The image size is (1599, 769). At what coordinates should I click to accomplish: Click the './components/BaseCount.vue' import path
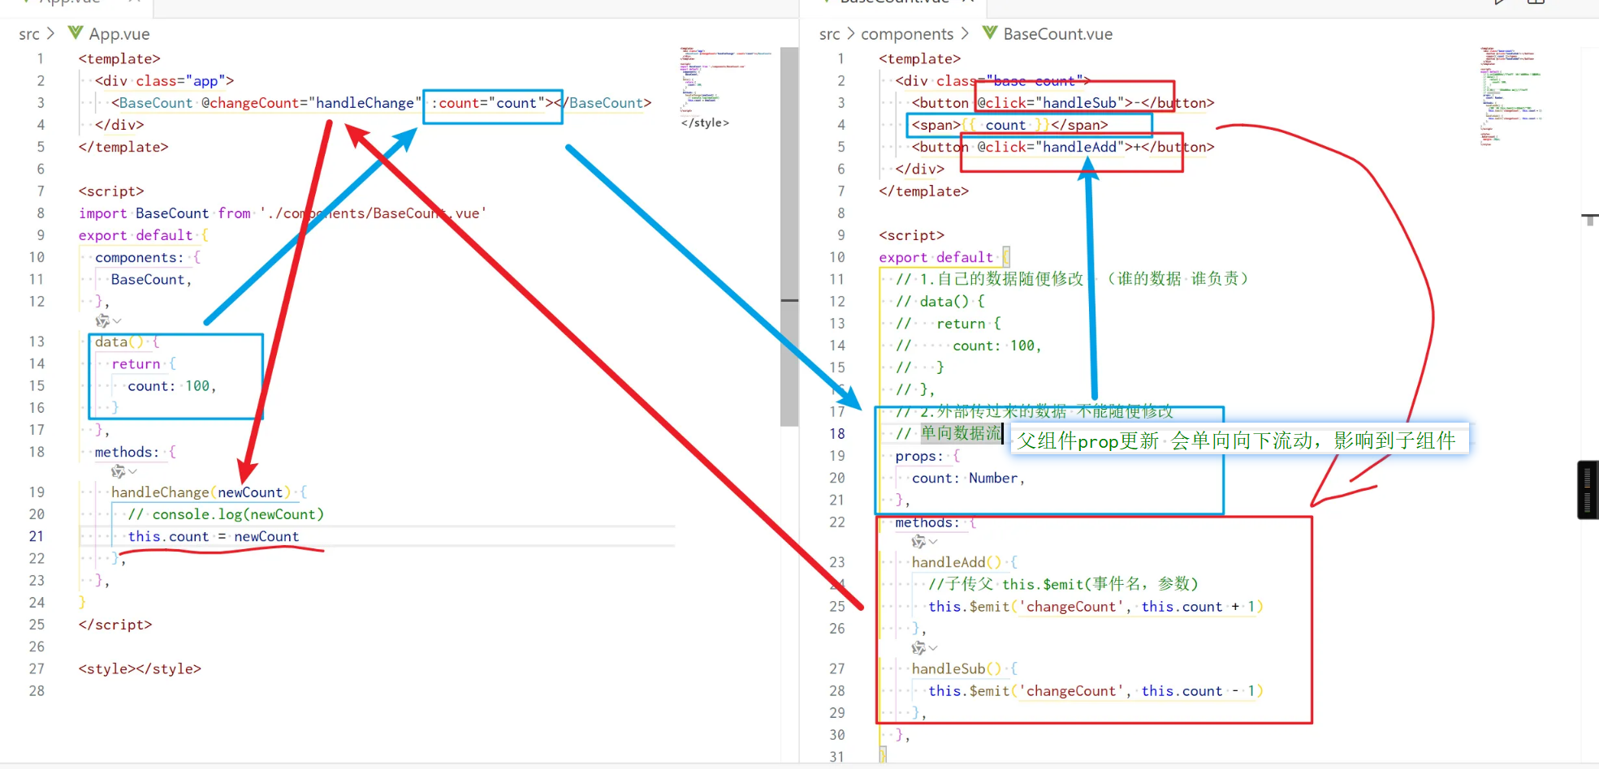pyautogui.click(x=373, y=213)
